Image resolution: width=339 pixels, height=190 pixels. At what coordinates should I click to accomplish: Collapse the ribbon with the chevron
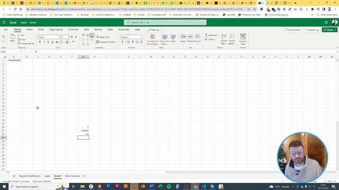[337, 47]
